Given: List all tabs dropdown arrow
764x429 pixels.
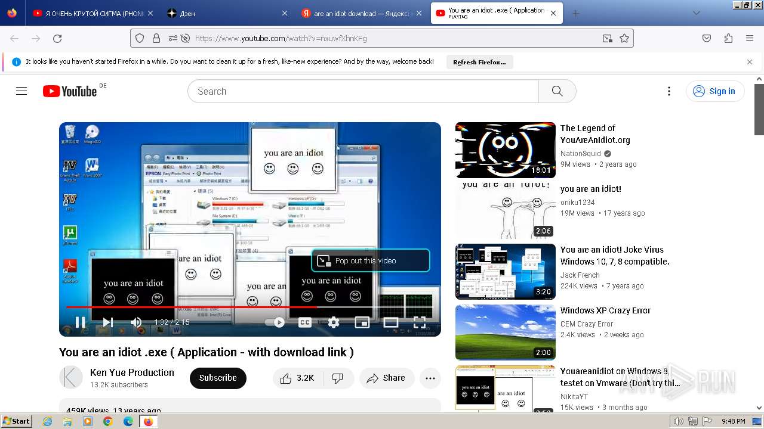Looking at the screenshot, I should pyautogui.click(x=696, y=13).
